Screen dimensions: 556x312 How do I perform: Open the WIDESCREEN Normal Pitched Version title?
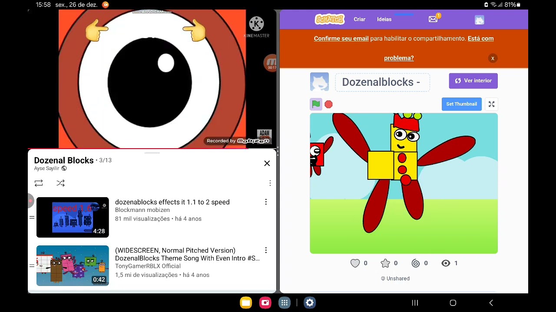[x=187, y=254]
